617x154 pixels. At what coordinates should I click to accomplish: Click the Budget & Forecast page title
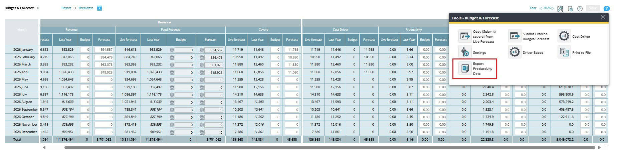coord(19,8)
